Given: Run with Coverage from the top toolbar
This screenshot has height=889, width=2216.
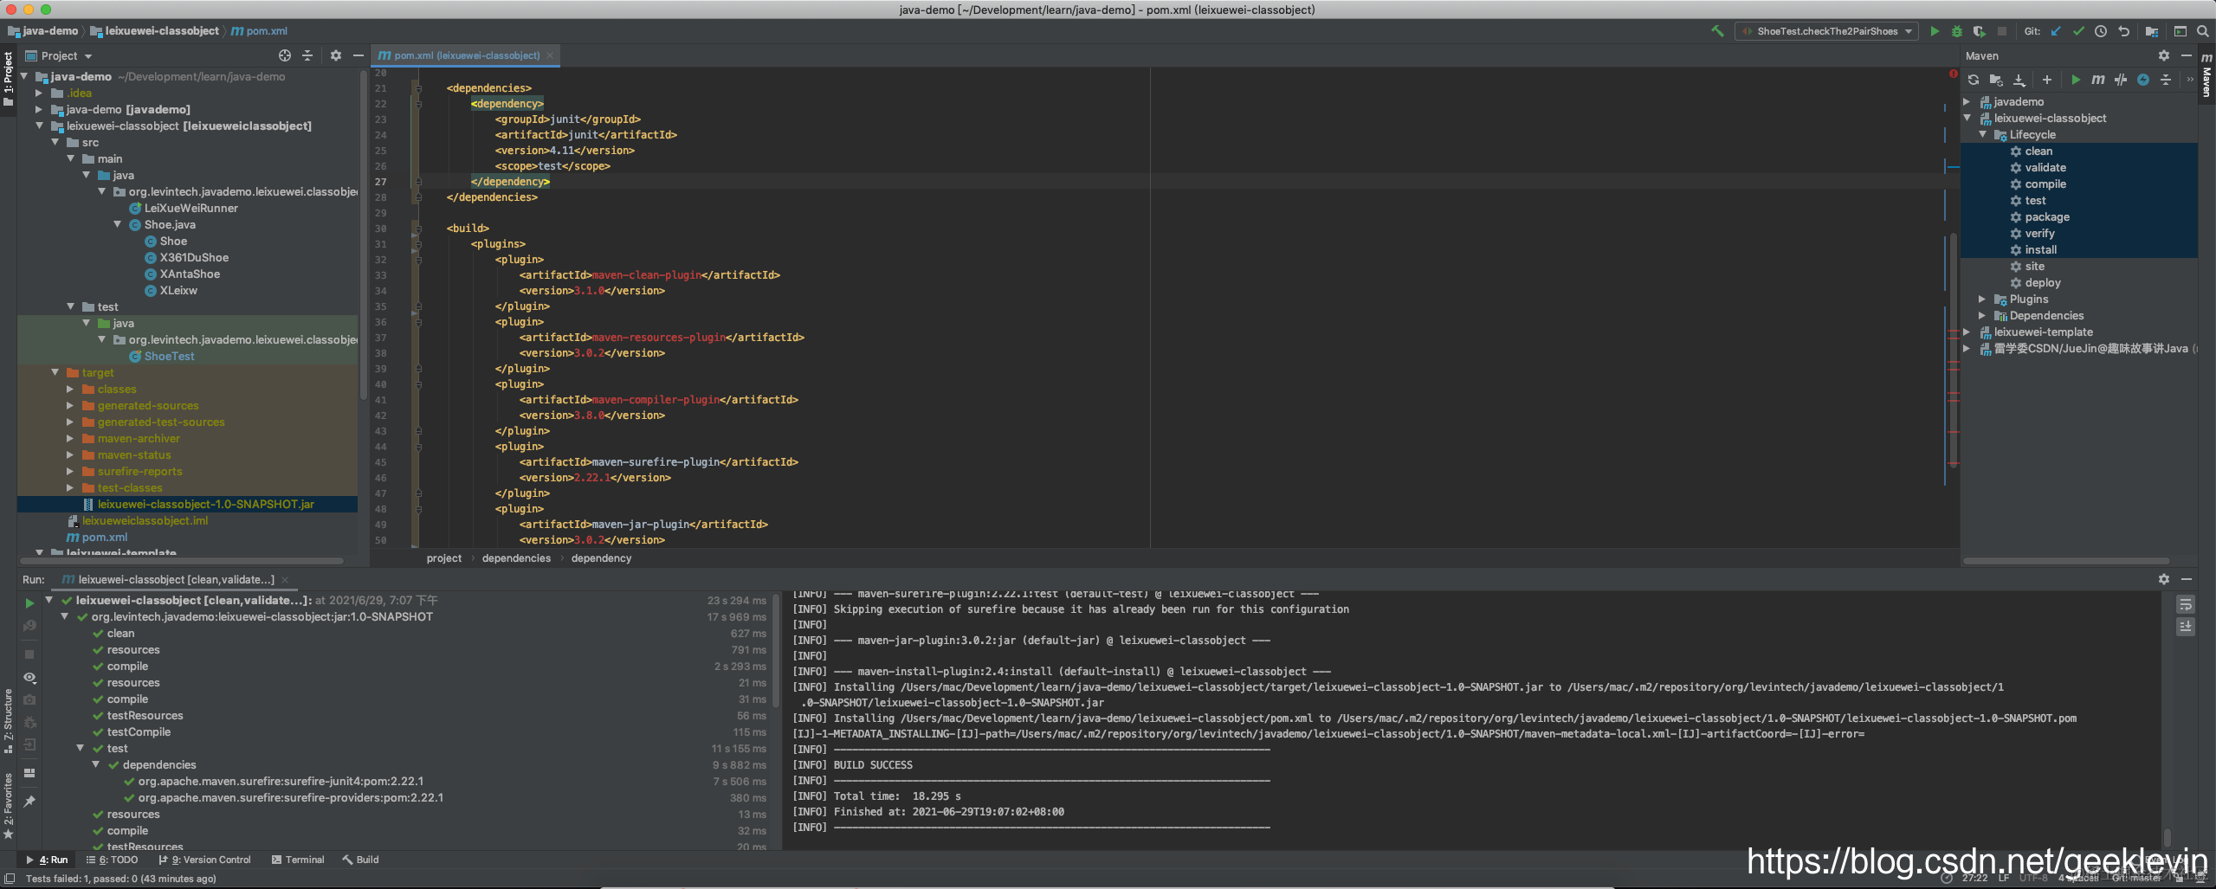Looking at the screenshot, I should [1980, 31].
